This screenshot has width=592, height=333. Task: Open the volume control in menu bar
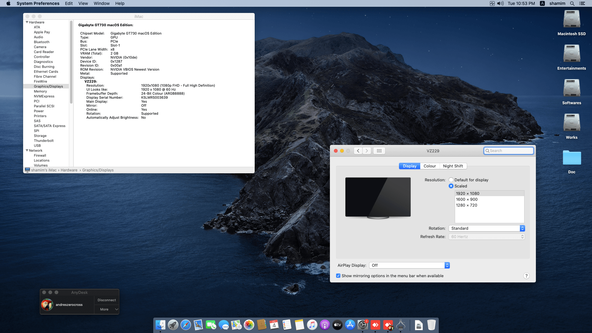click(500, 3)
